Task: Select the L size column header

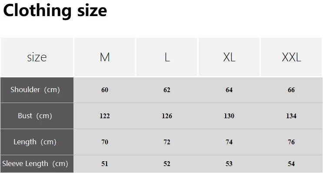Action: point(167,57)
